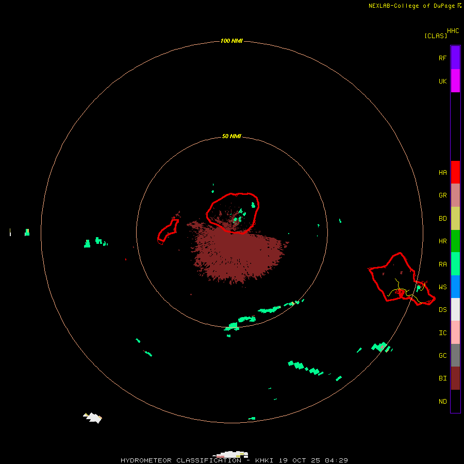Screen dimensions: 464x464
Task: Select the GR graupel legend color swatch
Action: [455, 195]
